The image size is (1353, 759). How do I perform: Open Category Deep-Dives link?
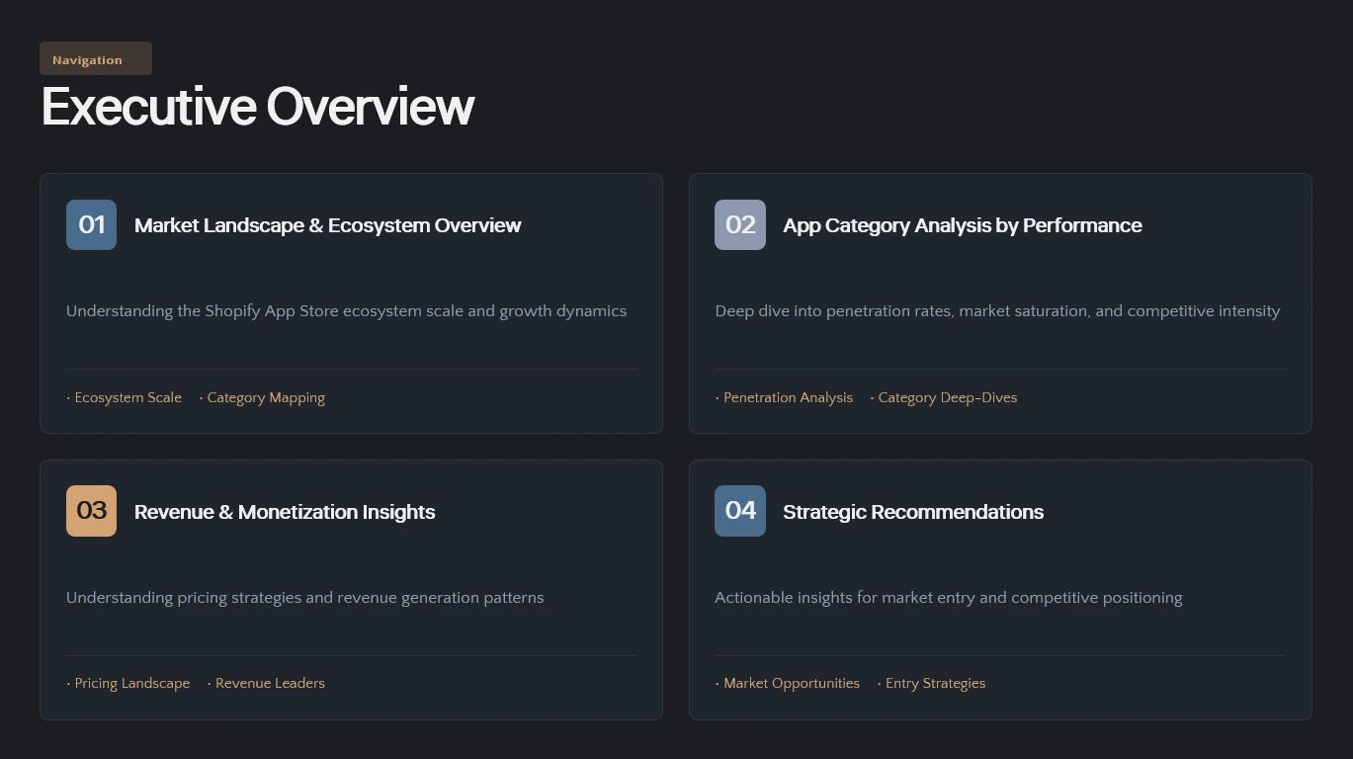click(x=947, y=398)
